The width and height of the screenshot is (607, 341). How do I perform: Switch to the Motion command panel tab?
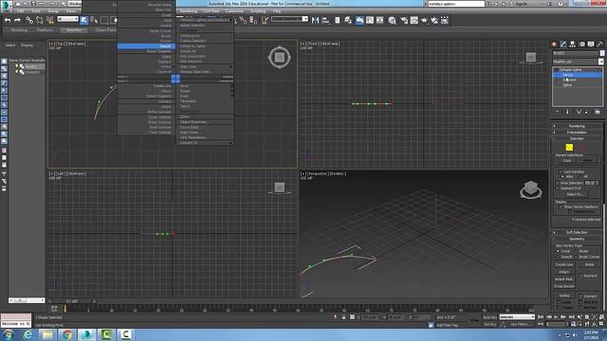[x=581, y=45]
